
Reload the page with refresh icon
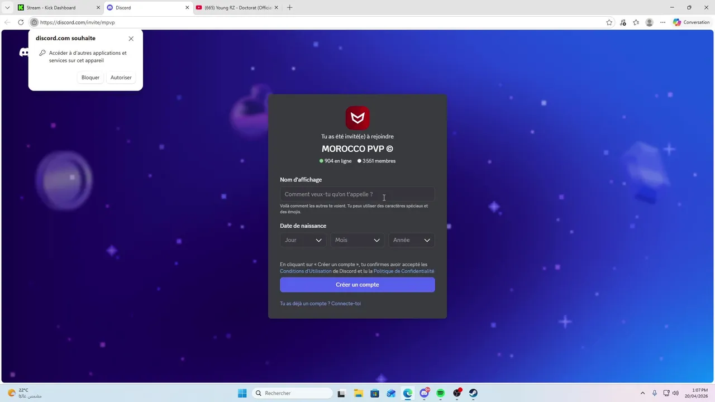[x=21, y=22]
